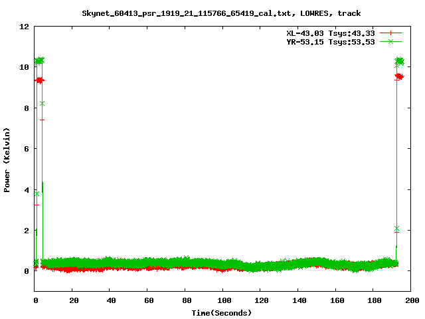Click the y-axis tick label 4
425x319 pixels.
27,190
